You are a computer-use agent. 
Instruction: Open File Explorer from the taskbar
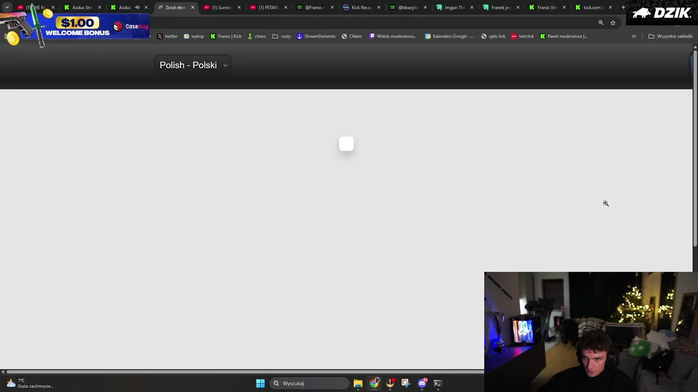358,383
